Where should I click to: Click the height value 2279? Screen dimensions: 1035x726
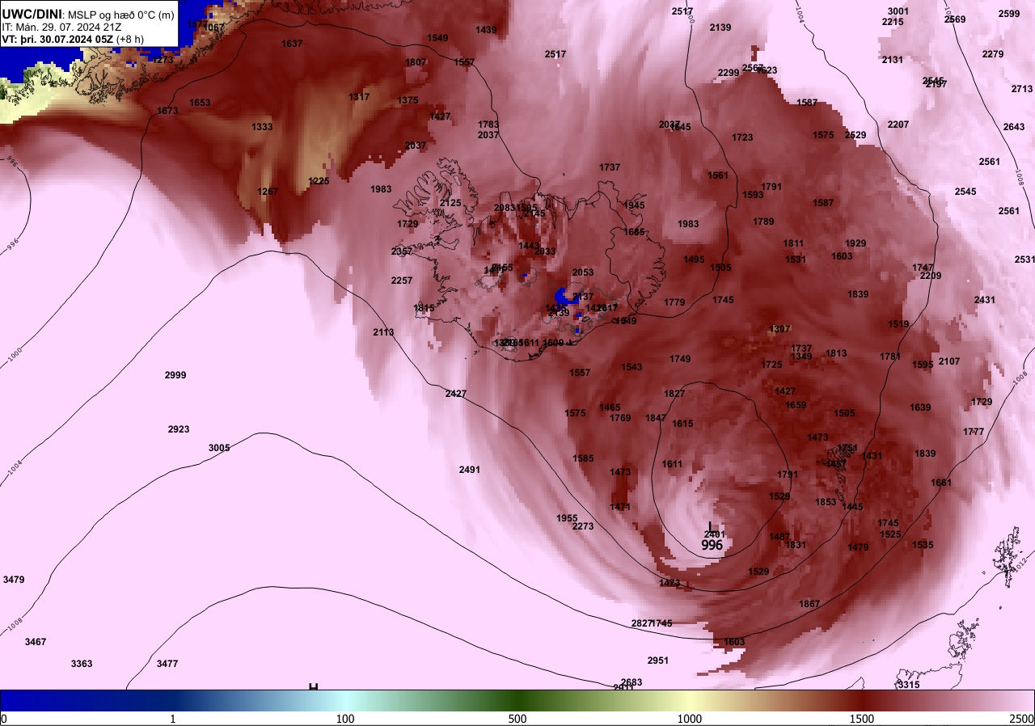(x=993, y=54)
